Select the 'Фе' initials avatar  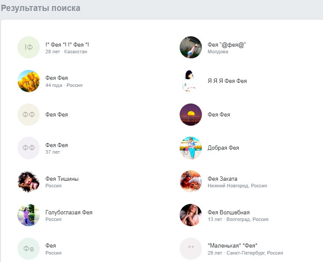(x=28, y=248)
